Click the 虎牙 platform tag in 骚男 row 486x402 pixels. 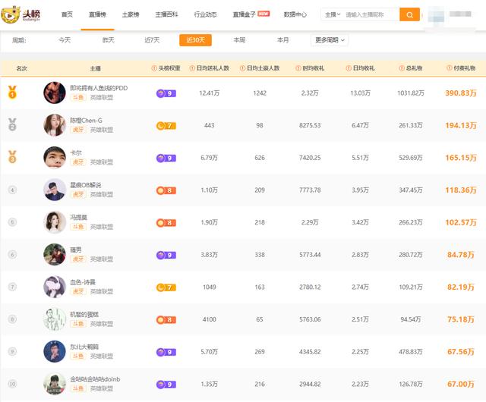[x=78, y=259]
